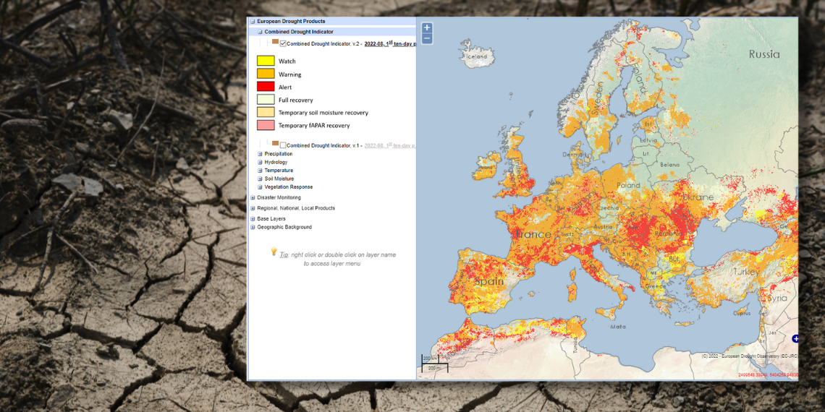Expand the Precipitation layer group
825x412 pixels.
[260, 154]
